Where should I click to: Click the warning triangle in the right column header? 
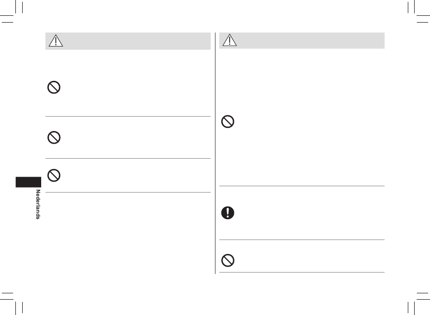coord(229,40)
